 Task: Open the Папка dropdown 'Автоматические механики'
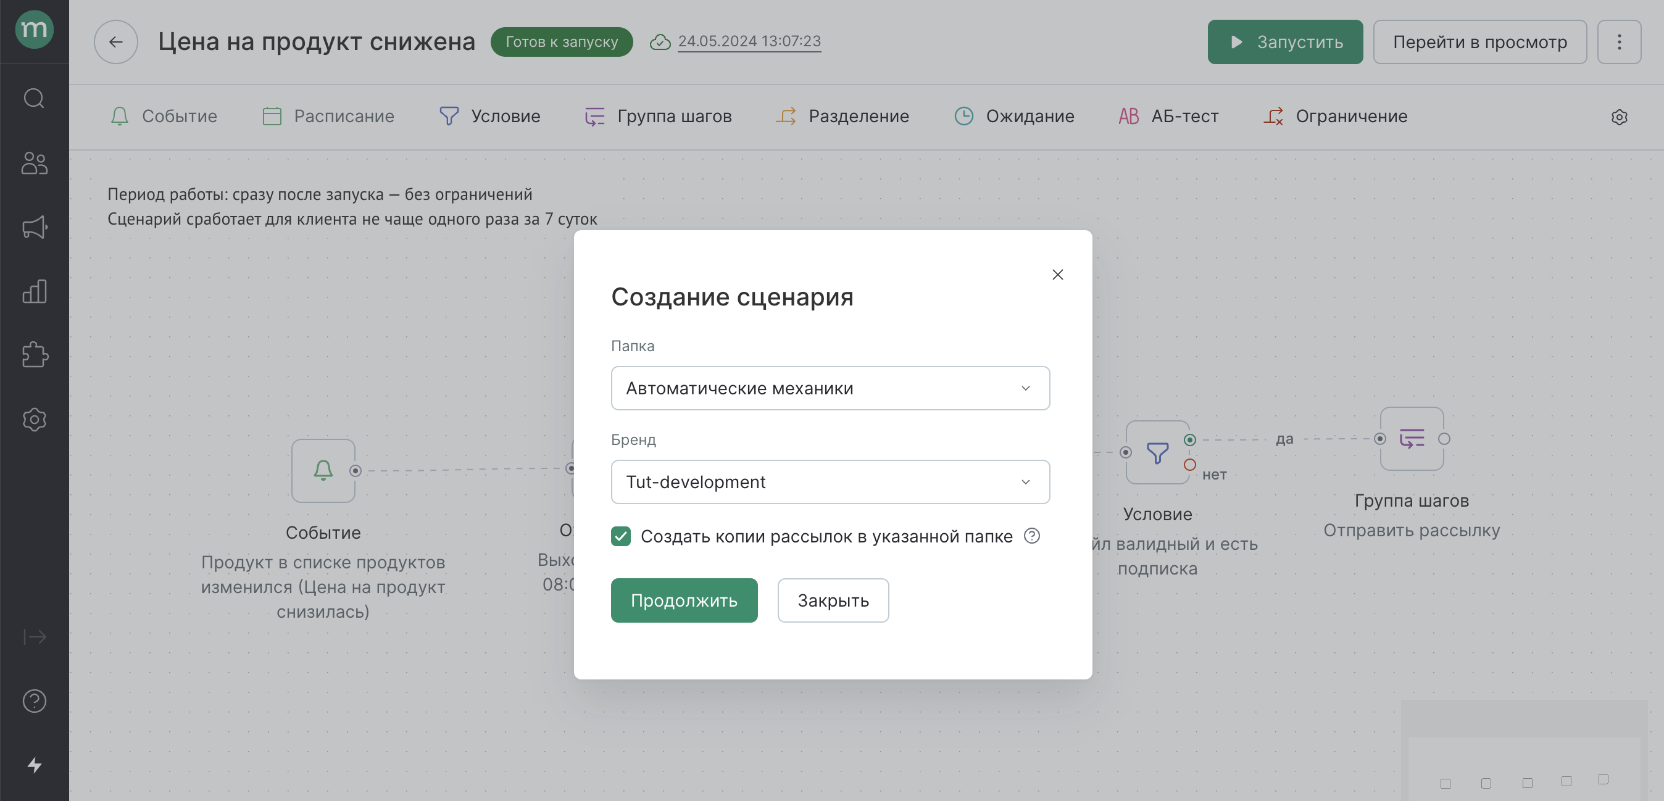[x=830, y=388]
